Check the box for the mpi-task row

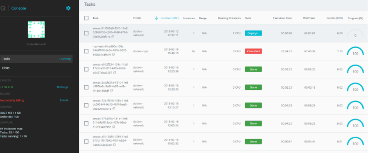coord(86,51)
